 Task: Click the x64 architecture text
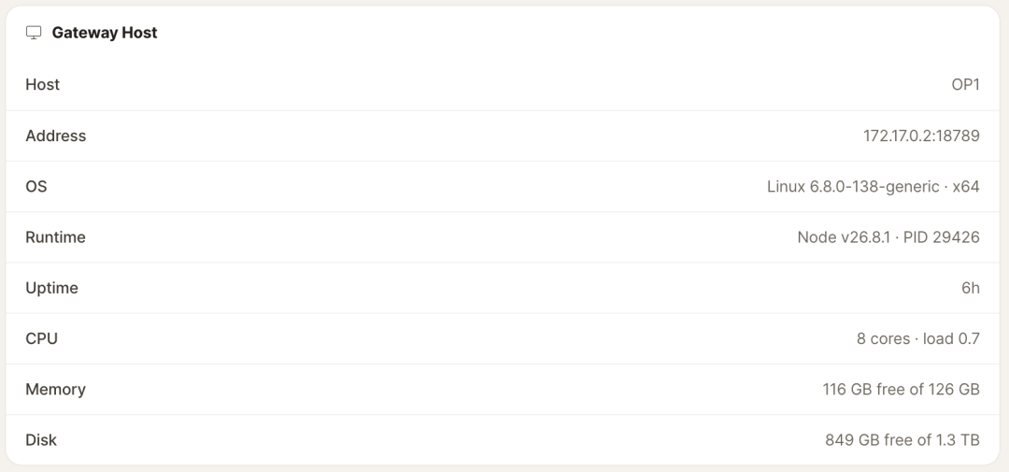point(966,186)
